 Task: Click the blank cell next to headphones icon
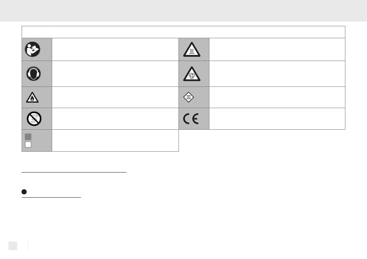click(115, 74)
